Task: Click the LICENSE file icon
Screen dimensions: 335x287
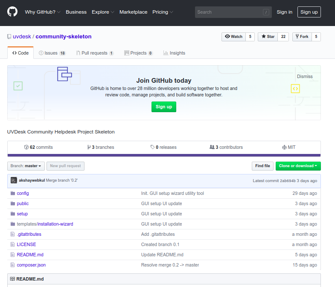Action: [12, 244]
